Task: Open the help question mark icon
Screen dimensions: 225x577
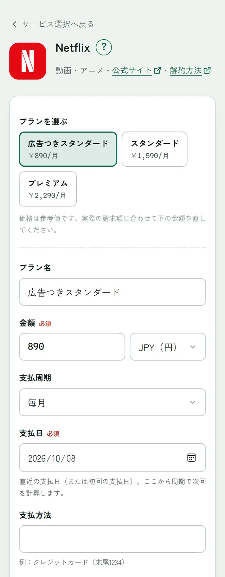Action: coord(104,47)
